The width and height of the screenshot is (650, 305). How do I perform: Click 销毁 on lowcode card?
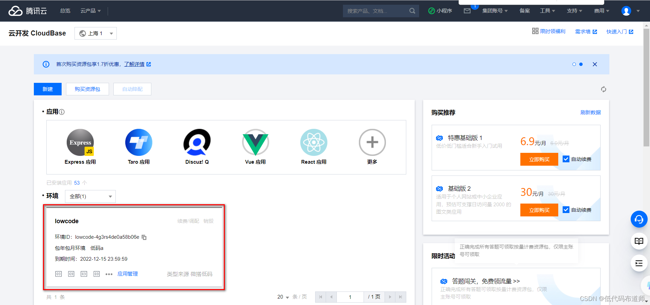pyautogui.click(x=209, y=221)
